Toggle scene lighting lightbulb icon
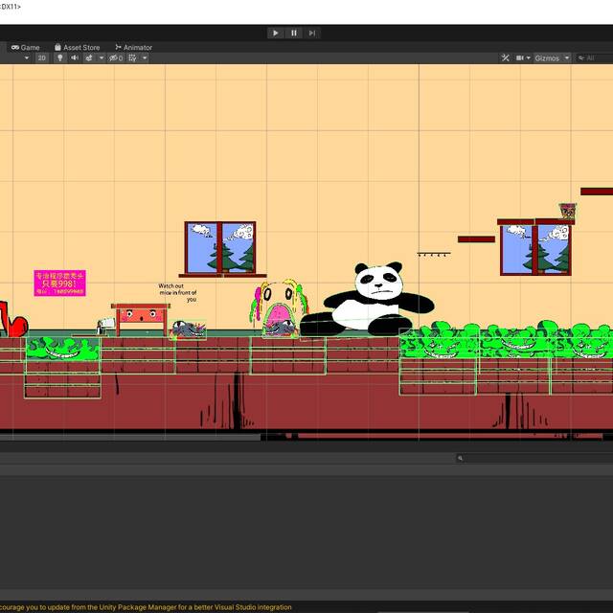Viewport: 613px width, 613px height. (x=59, y=57)
